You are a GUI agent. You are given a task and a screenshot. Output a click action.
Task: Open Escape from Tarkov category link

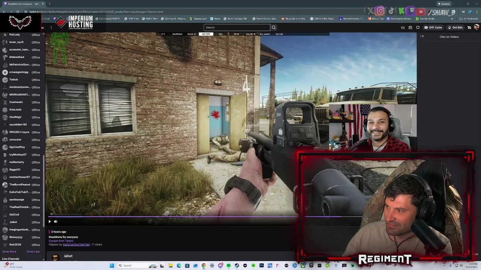[x=61, y=241]
